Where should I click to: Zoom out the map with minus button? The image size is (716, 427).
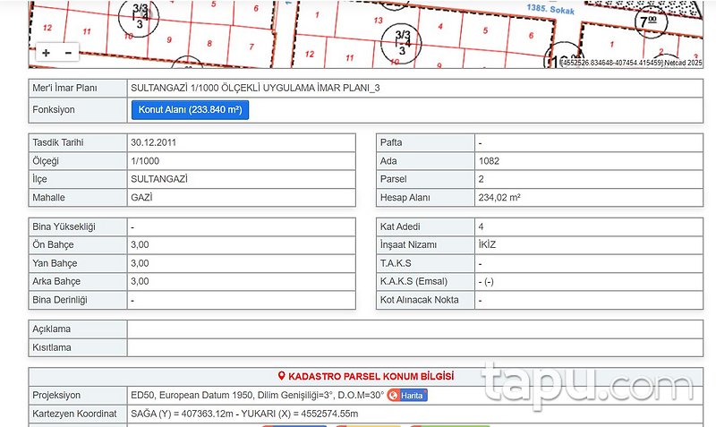68,53
